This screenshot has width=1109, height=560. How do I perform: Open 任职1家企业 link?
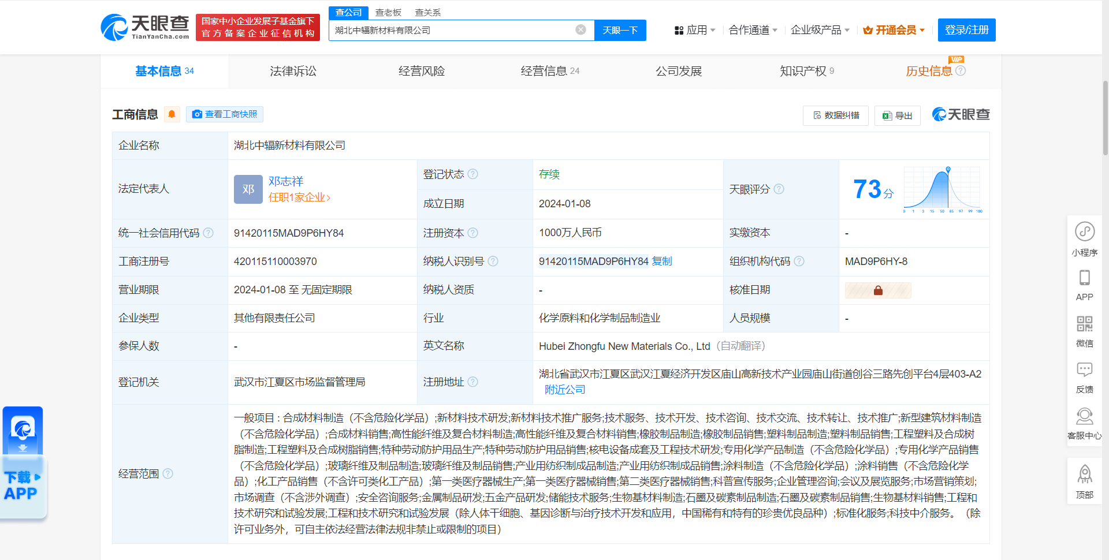pos(299,197)
